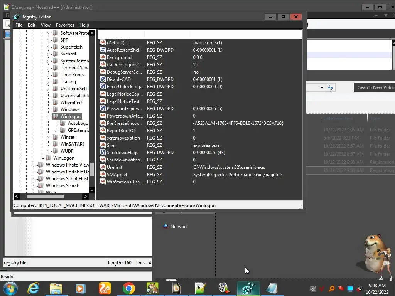
Task: Expand the Winsat tree node
Action: (48, 137)
